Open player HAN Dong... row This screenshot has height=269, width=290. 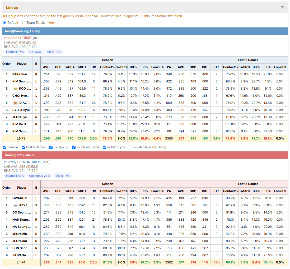(x=21, y=220)
